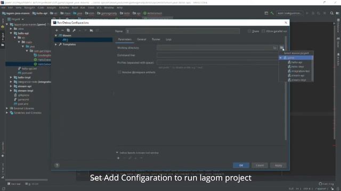
Task: Expand the hello-impl module in Project tree
Action: [11, 77]
